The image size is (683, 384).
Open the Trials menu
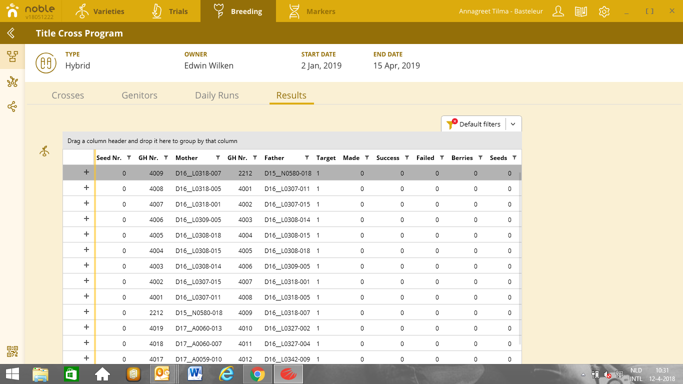click(x=169, y=11)
